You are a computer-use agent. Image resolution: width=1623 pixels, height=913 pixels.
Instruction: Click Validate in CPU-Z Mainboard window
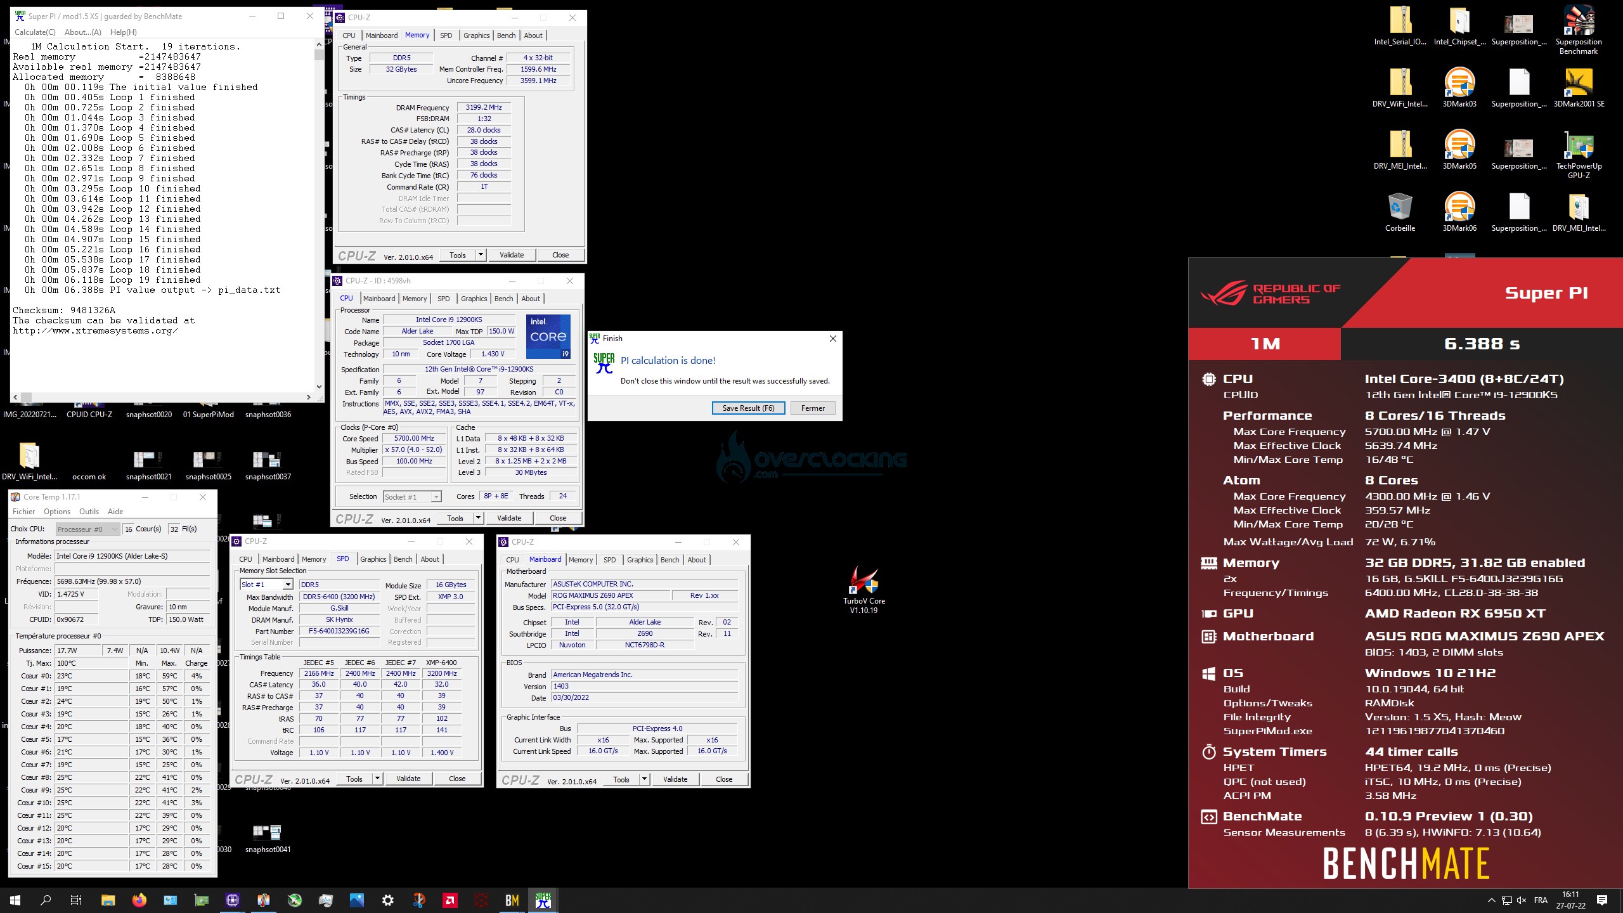pyautogui.click(x=675, y=779)
